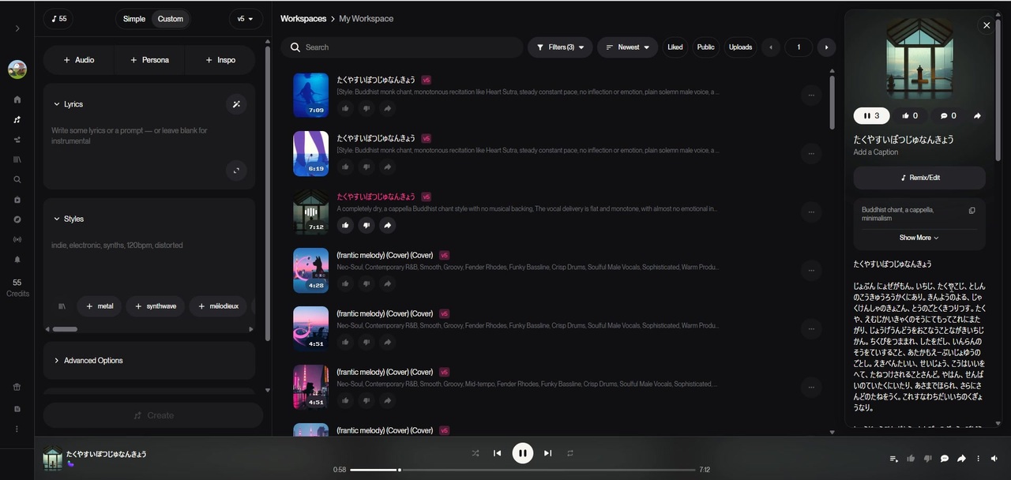Mute volume with the speaker icon
Image resolution: width=1011 pixels, height=480 pixels.
[994, 459]
